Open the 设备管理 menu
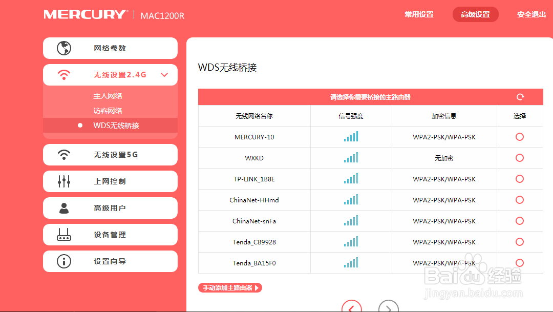This screenshot has width=553, height=312. 110,235
